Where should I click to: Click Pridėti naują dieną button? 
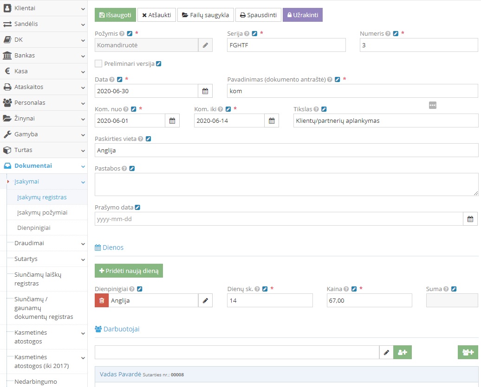pyautogui.click(x=129, y=271)
